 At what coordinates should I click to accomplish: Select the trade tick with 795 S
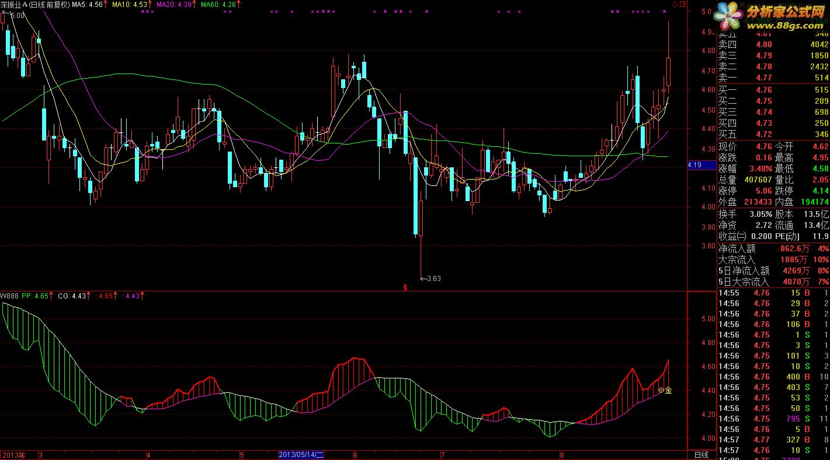click(773, 419)
